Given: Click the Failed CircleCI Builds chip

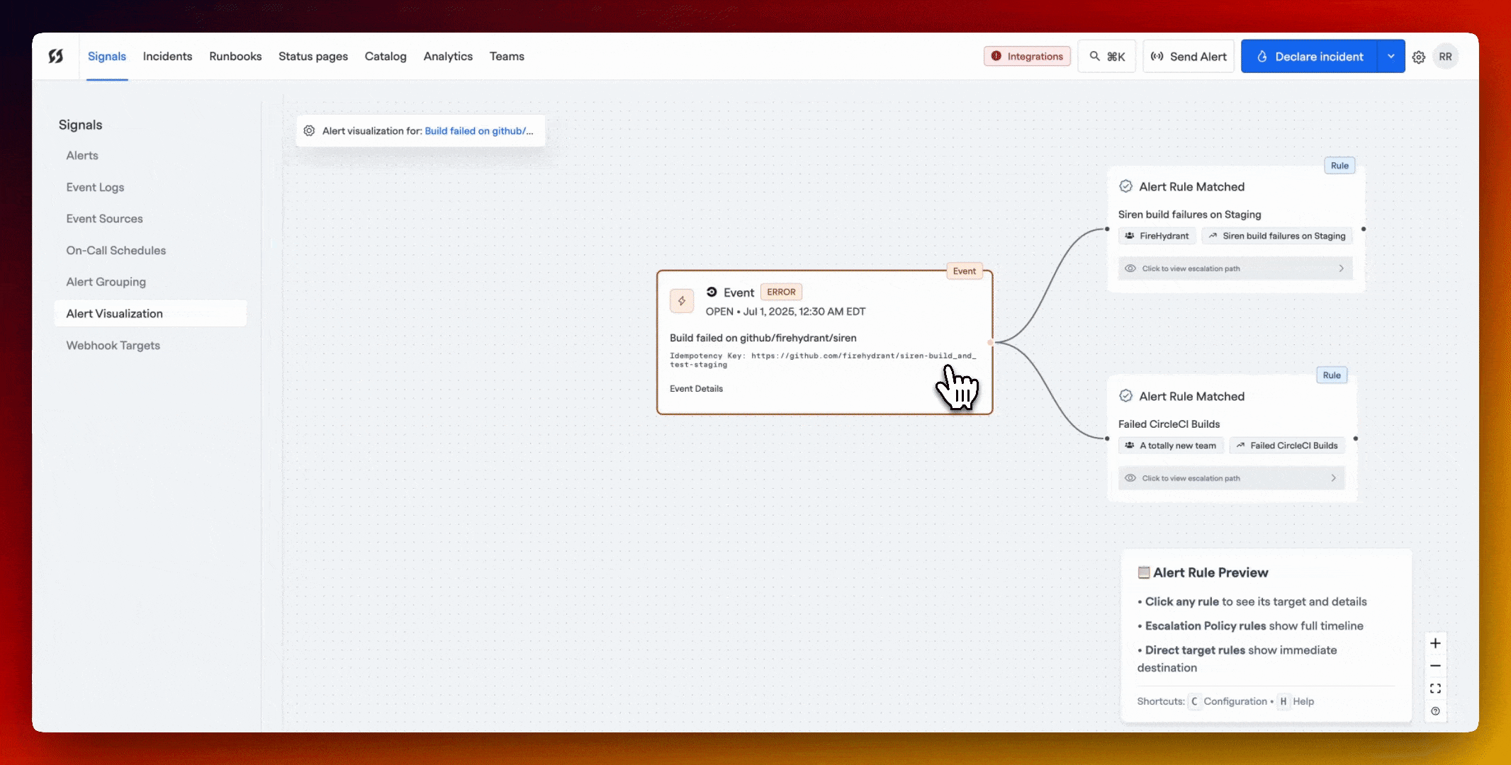Looking at the screenshot, I should point(1287,446).
